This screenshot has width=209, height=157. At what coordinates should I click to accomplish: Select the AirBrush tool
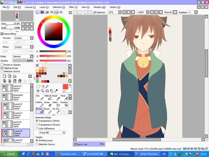[x=48, y=98]
